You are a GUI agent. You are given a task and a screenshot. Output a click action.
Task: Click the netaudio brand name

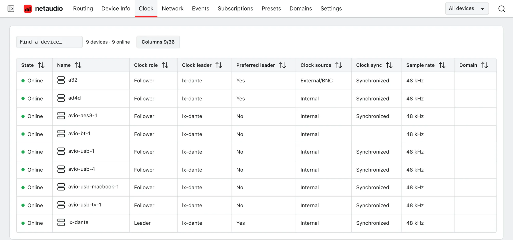tap(49, 8)
